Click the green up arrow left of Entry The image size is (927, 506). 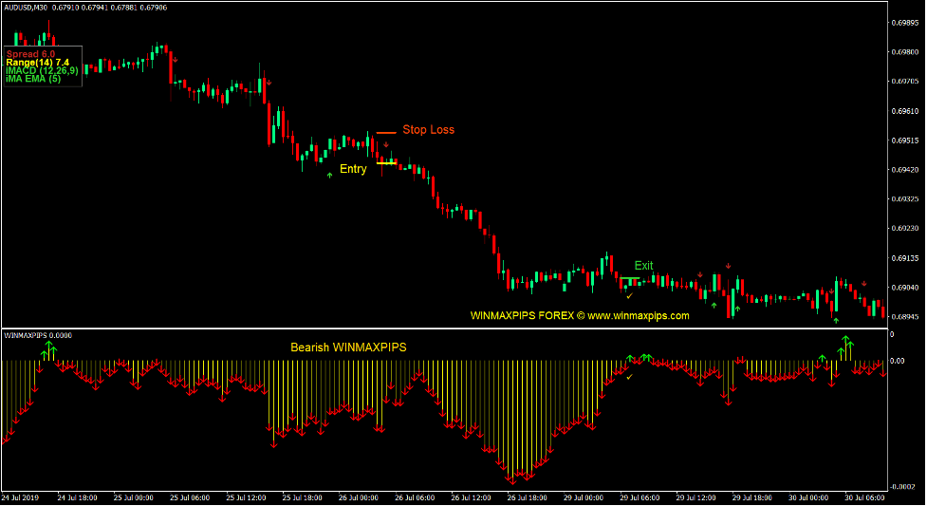[x=329, y=175]
